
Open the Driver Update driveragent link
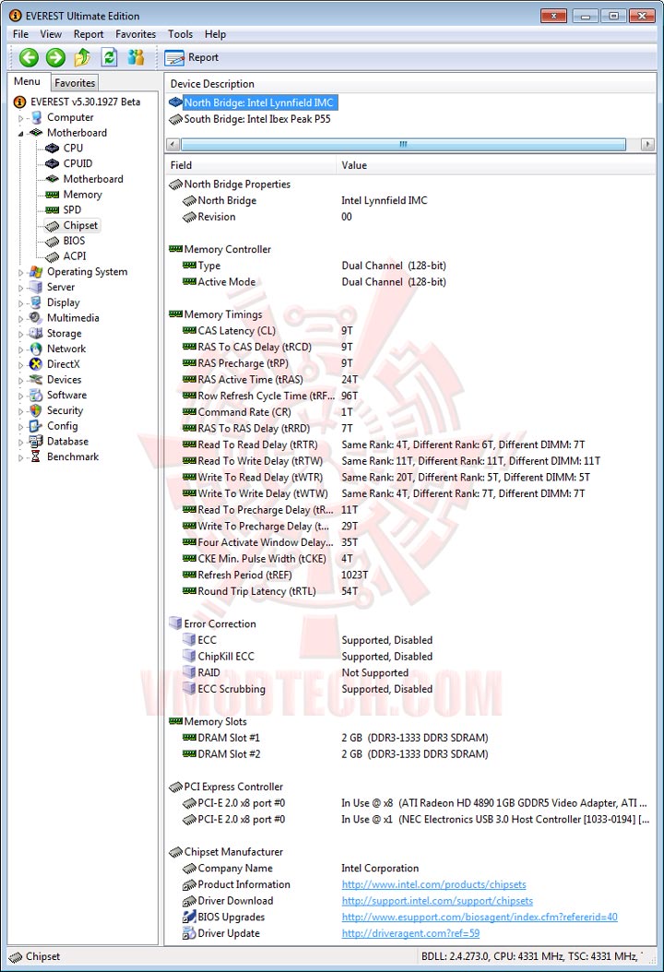410,933
